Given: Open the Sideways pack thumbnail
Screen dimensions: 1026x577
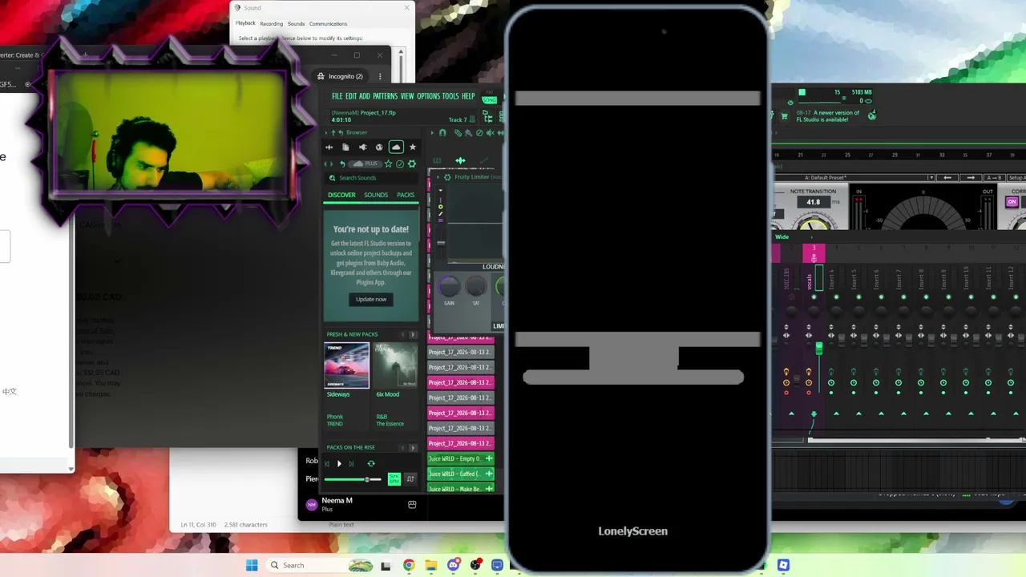Looking at the screenshot, I should 346,365.
